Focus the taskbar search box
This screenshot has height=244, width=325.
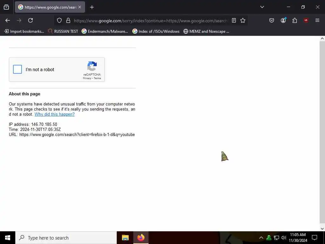[66, 238]
